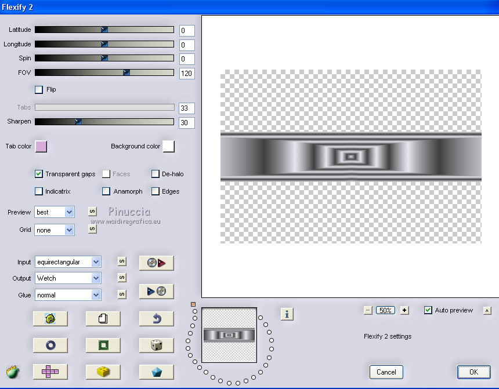Click the pink cross cube-net button

pos(50,372)
